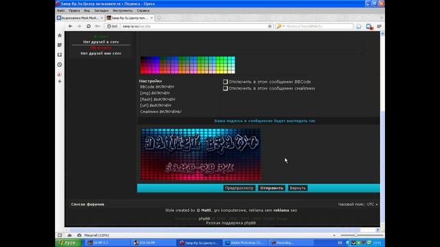Click the camera icon in status bar
The height and width of the screenshot is (247, 440).
(79, 235)
